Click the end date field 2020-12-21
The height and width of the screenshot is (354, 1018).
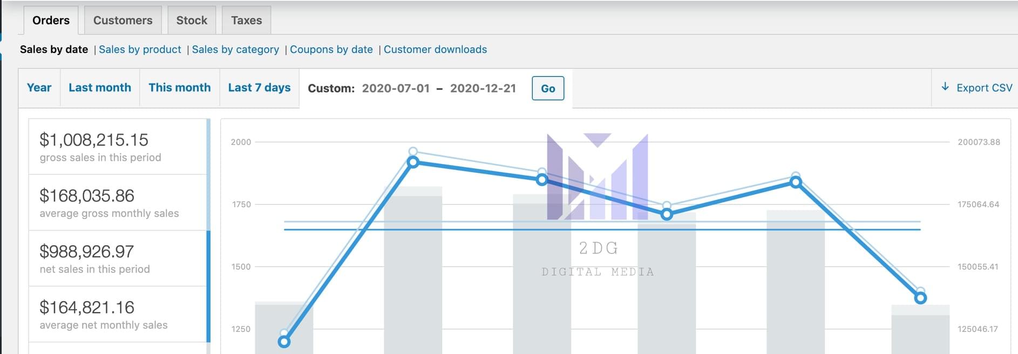point(483,88)
